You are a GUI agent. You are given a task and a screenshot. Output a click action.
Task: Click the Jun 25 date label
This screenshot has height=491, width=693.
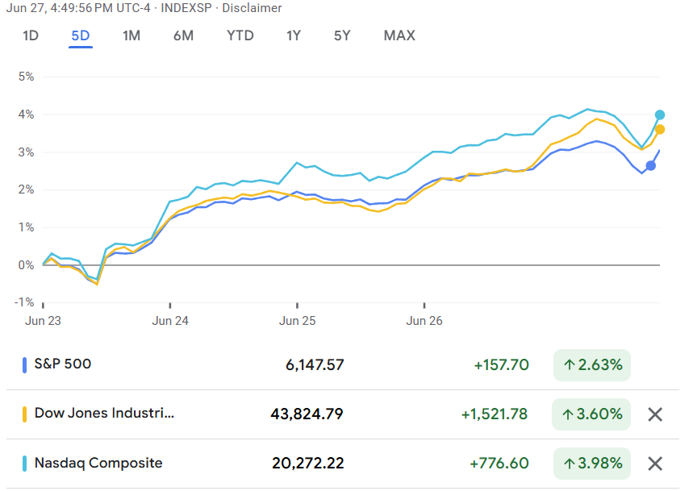(297, 321)
